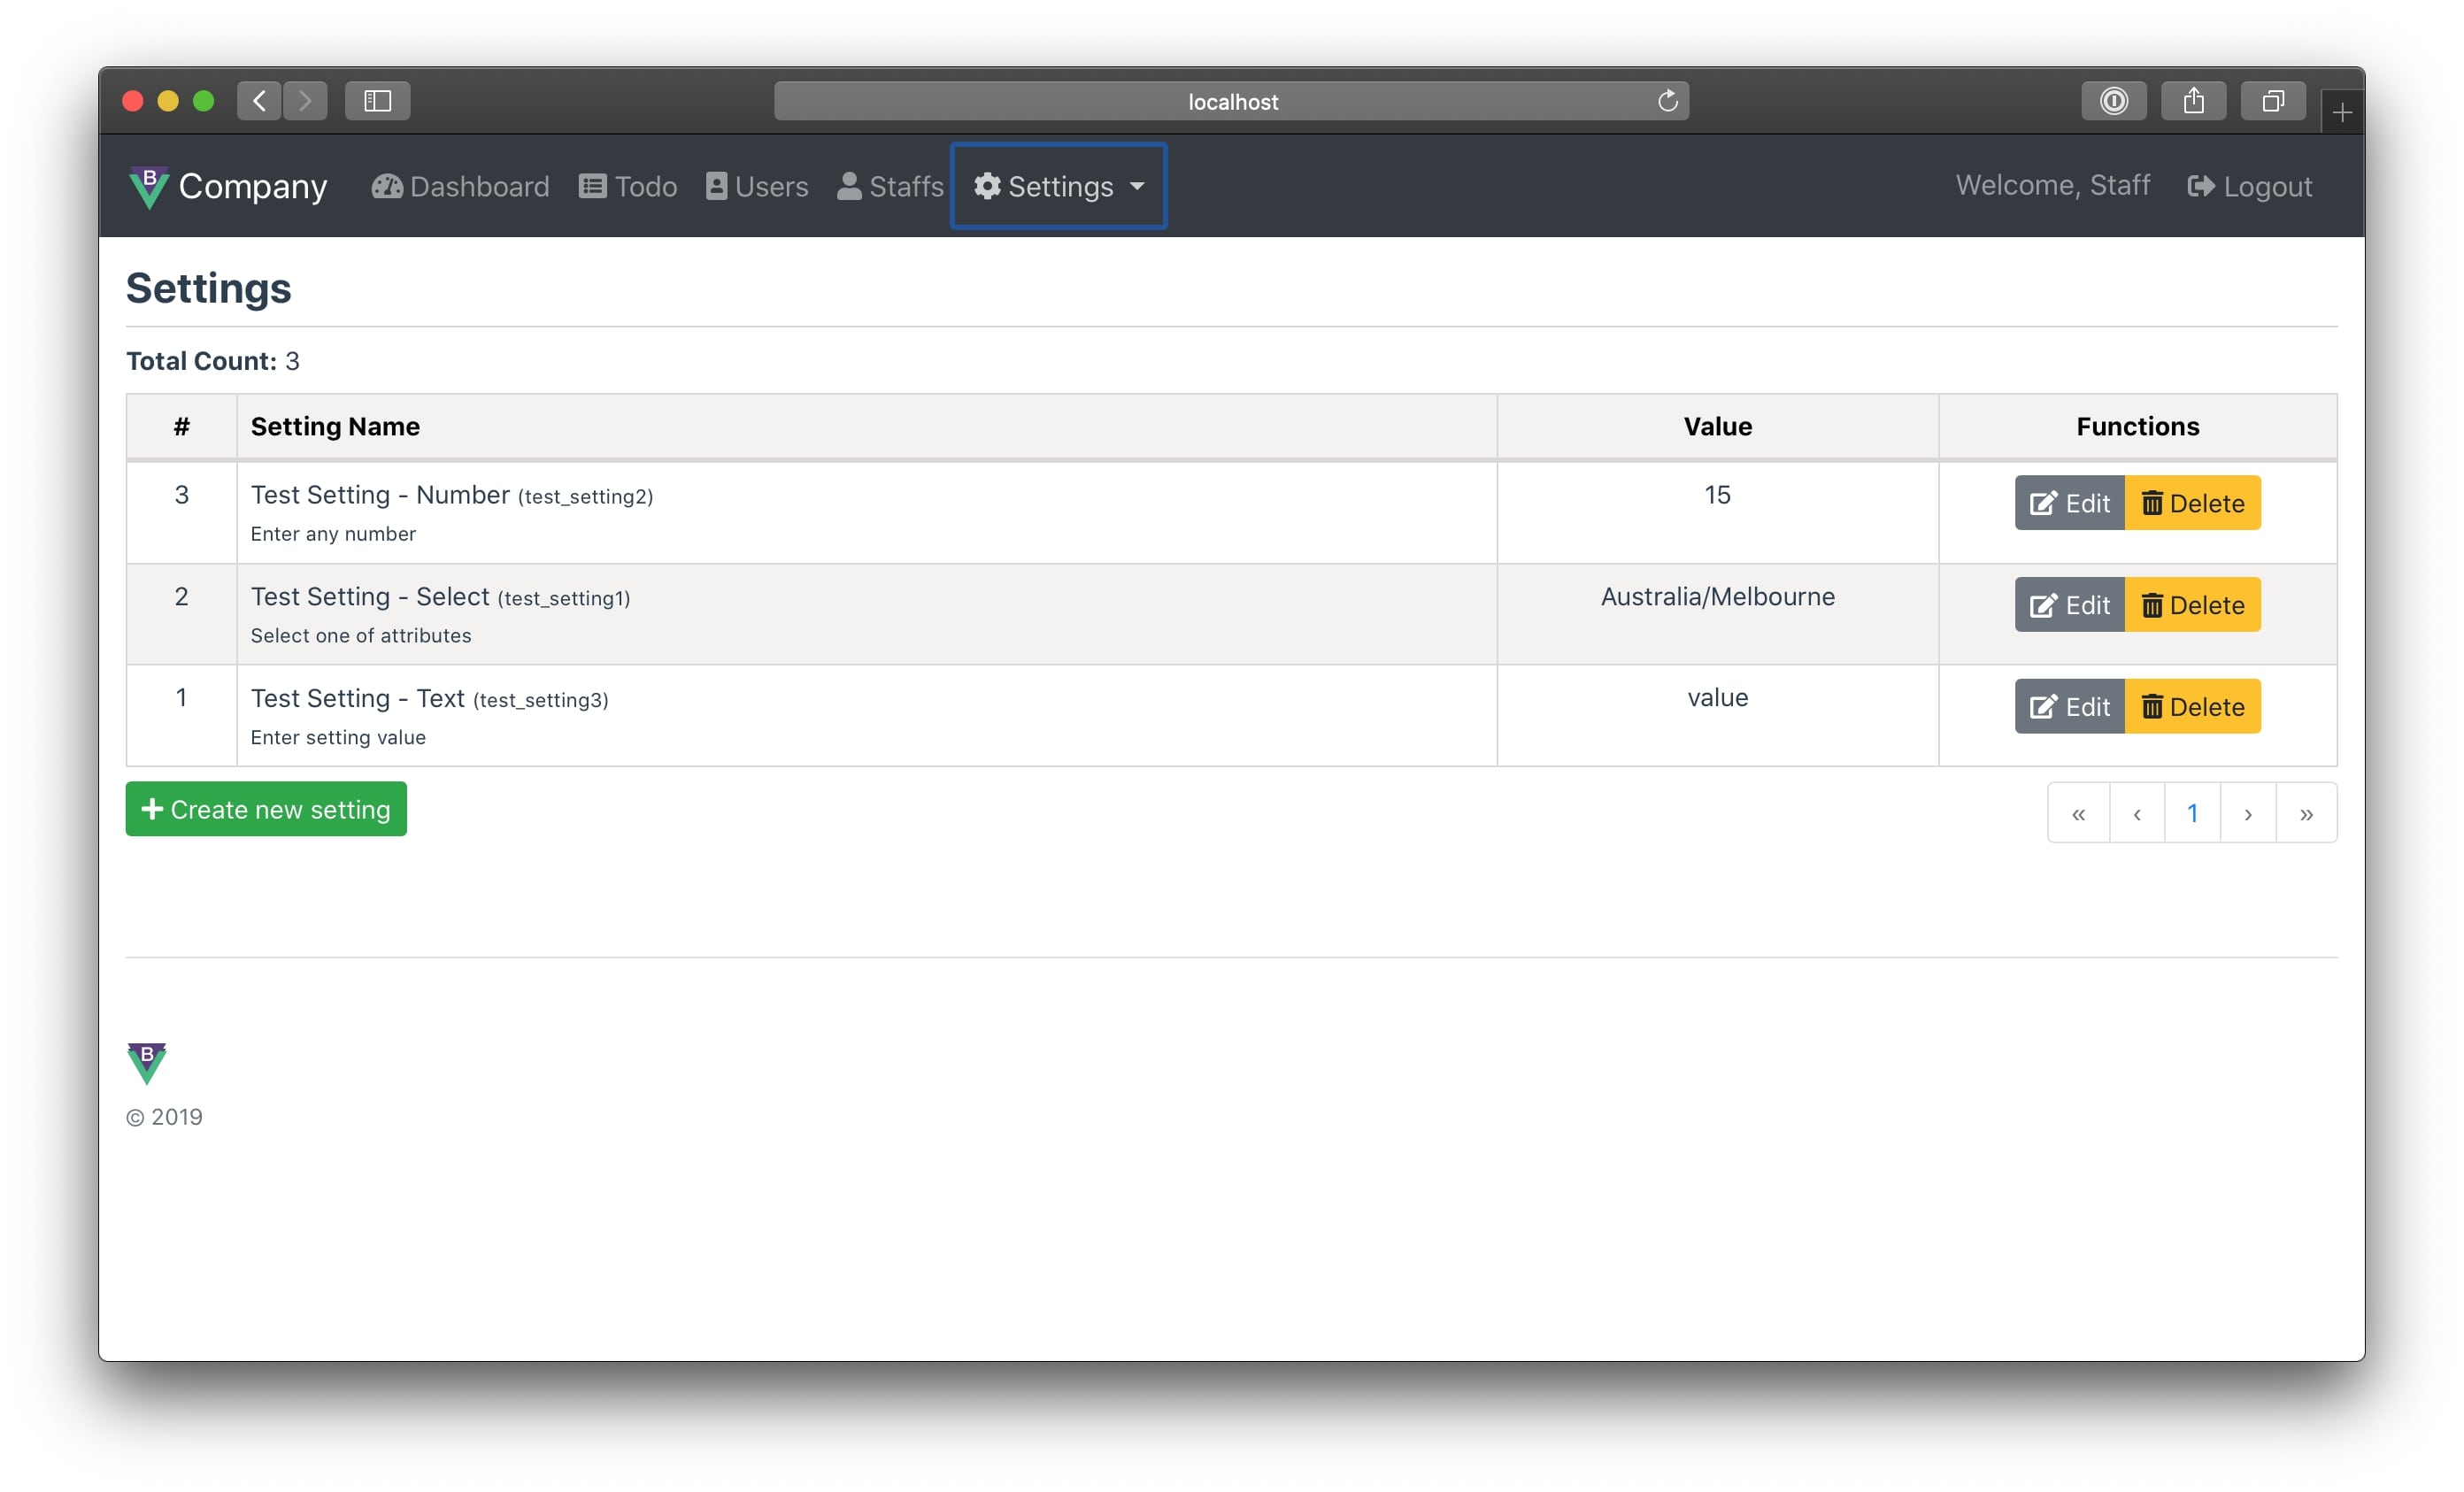Reload the page in address bar
2464x1492 pixels.
pyautogui.click(x=1667, y=101)
